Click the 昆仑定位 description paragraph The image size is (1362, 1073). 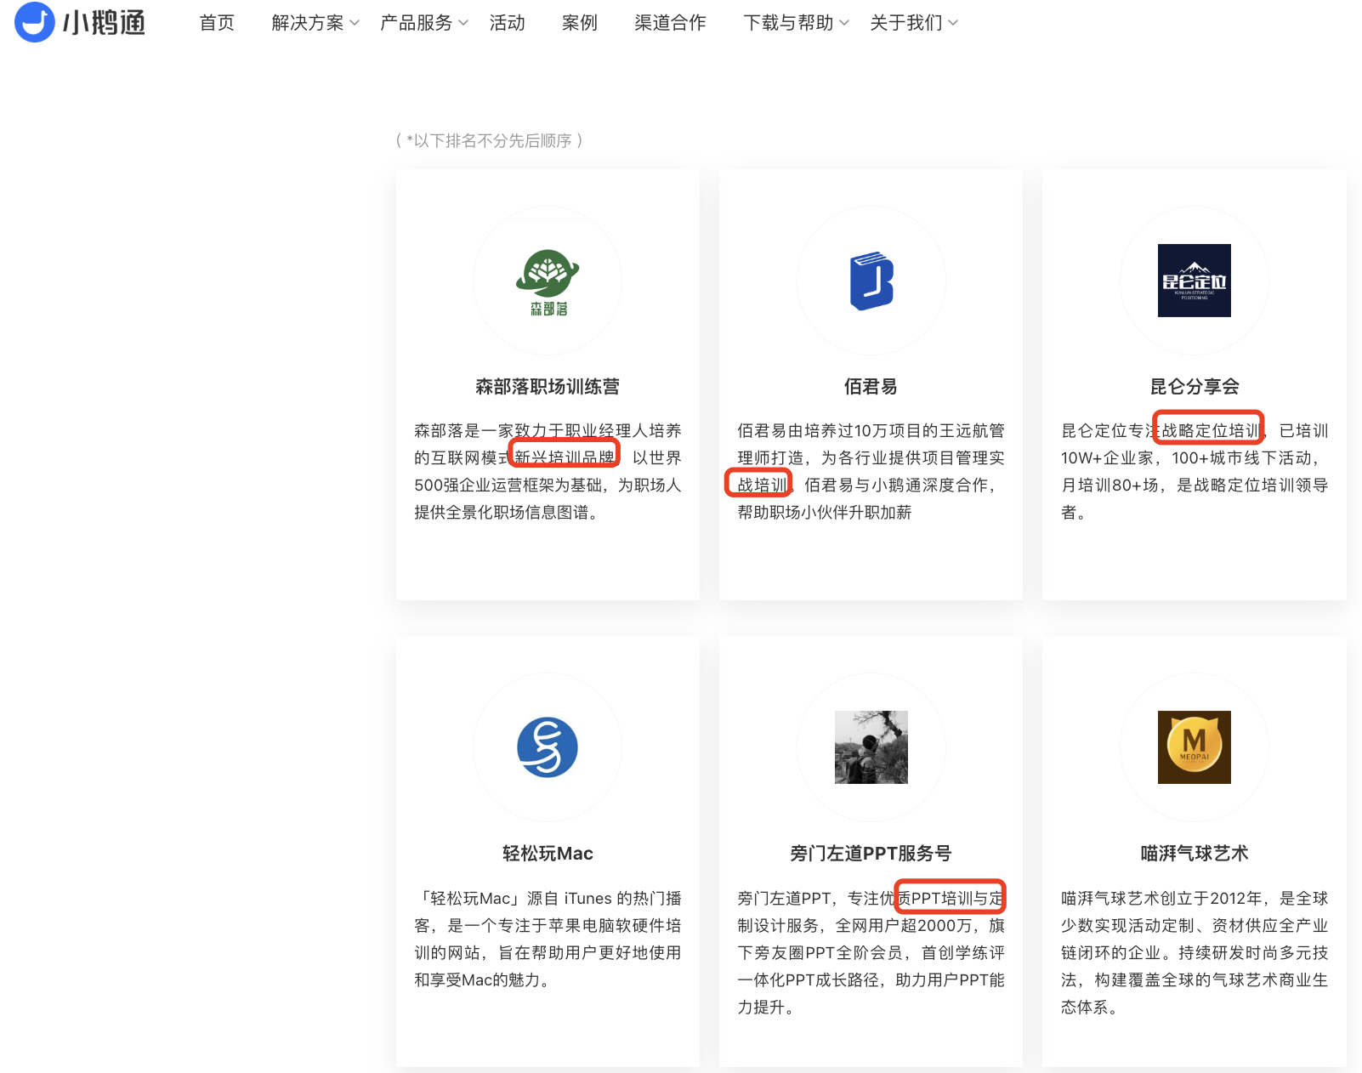(1195, 471)
